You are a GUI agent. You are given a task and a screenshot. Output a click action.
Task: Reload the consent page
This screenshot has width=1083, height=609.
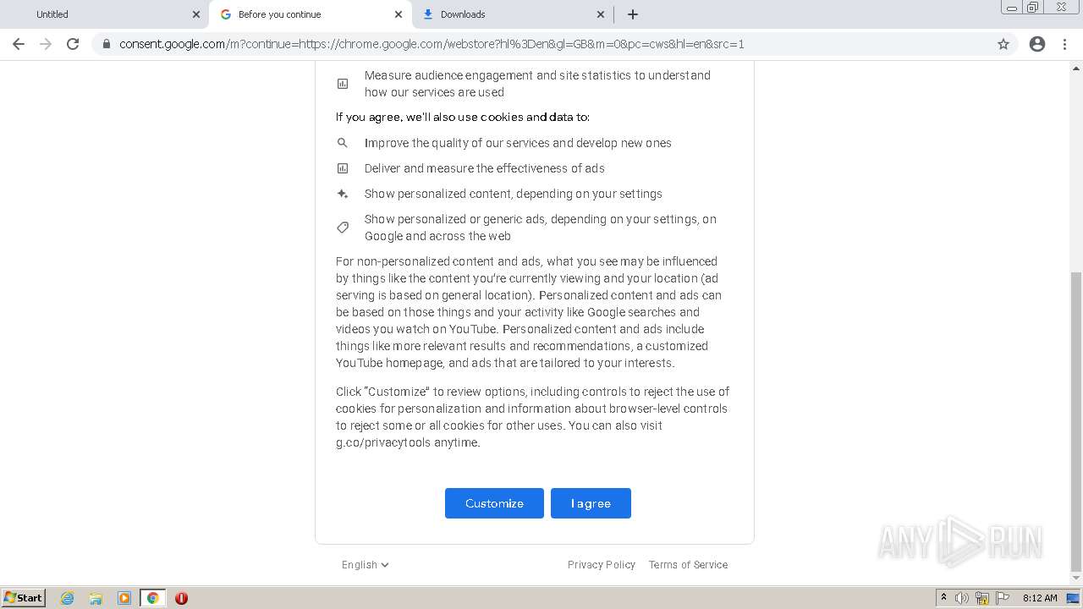click(x=73, y=44)
